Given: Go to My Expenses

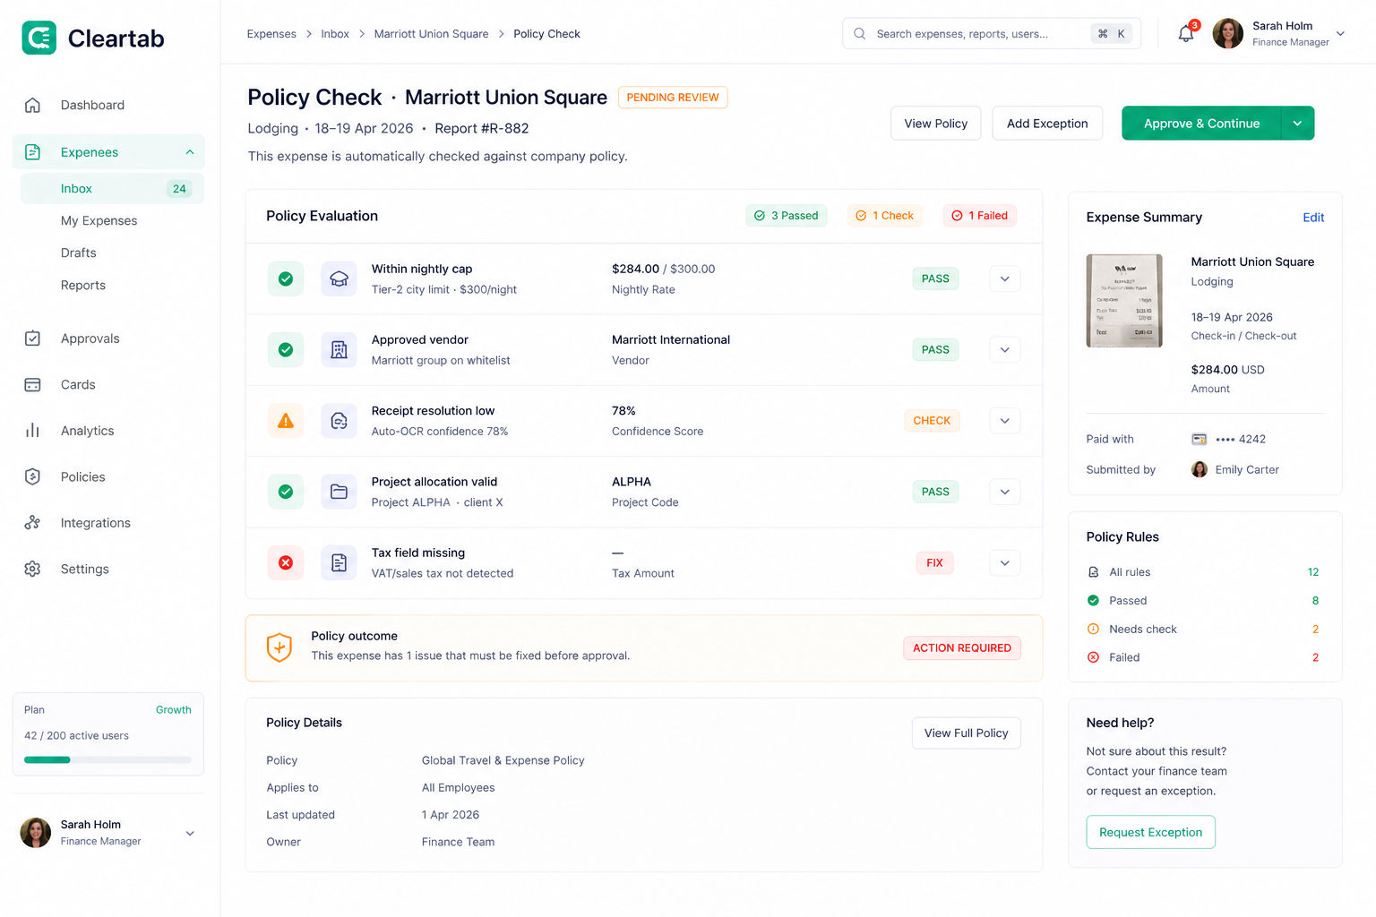Looking at the screenshot, I should [x=99, y=221].
